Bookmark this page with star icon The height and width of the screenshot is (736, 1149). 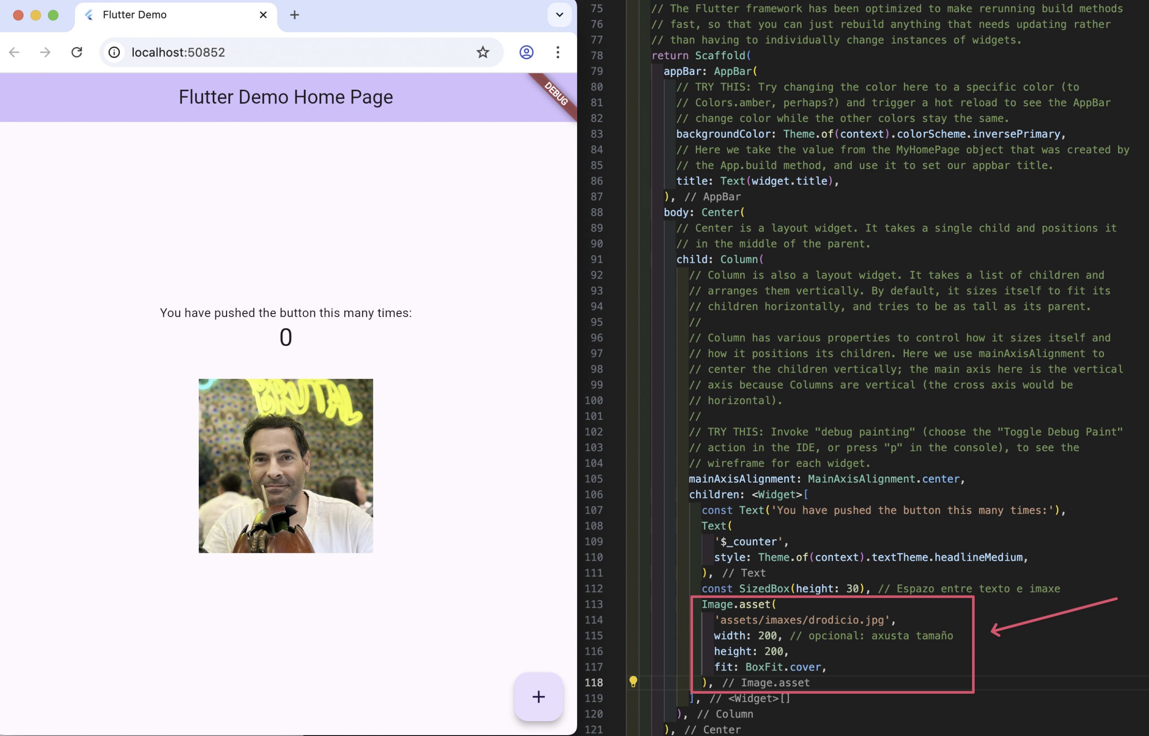(482, 52)
